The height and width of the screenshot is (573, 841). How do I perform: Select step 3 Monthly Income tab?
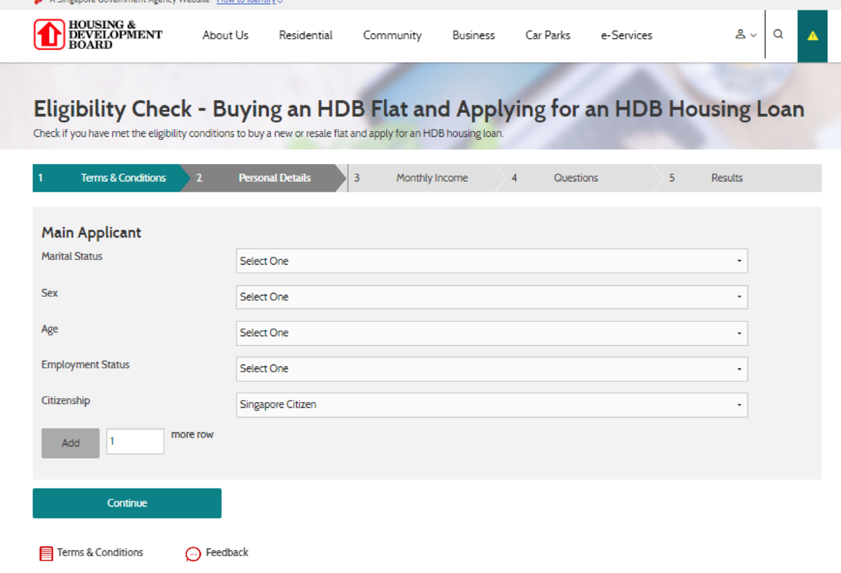[x=431, y=178]
